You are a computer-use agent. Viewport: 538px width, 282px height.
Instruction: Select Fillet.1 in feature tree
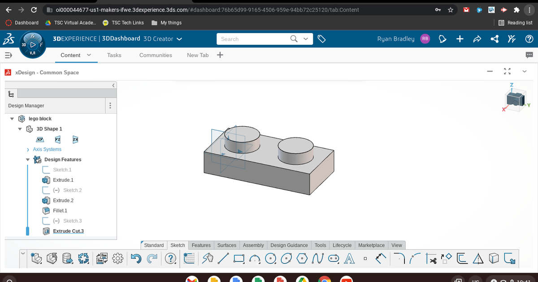[60, 210]
